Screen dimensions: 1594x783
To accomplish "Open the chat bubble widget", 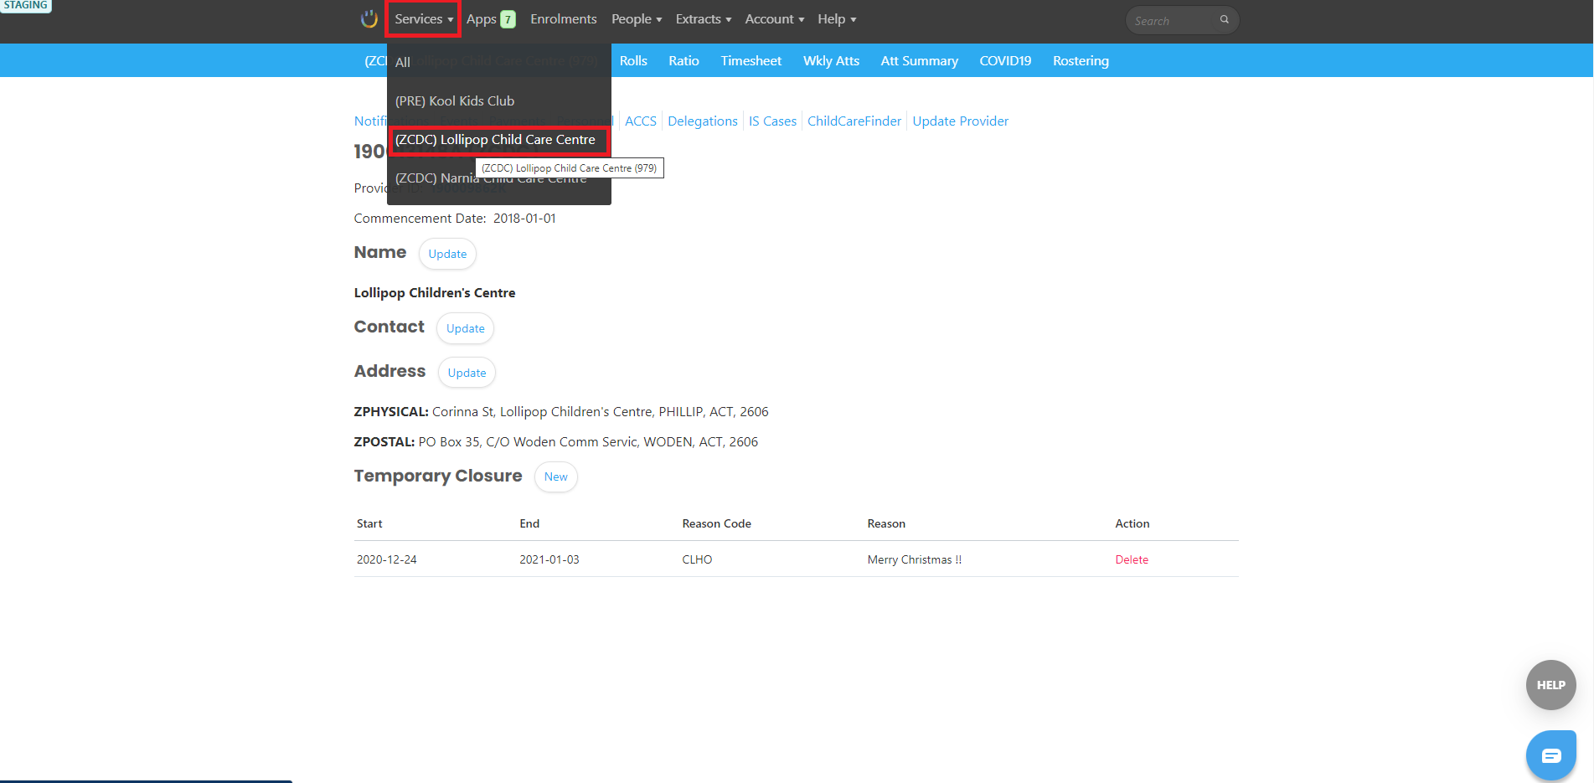I will [x=1550, y=755].
